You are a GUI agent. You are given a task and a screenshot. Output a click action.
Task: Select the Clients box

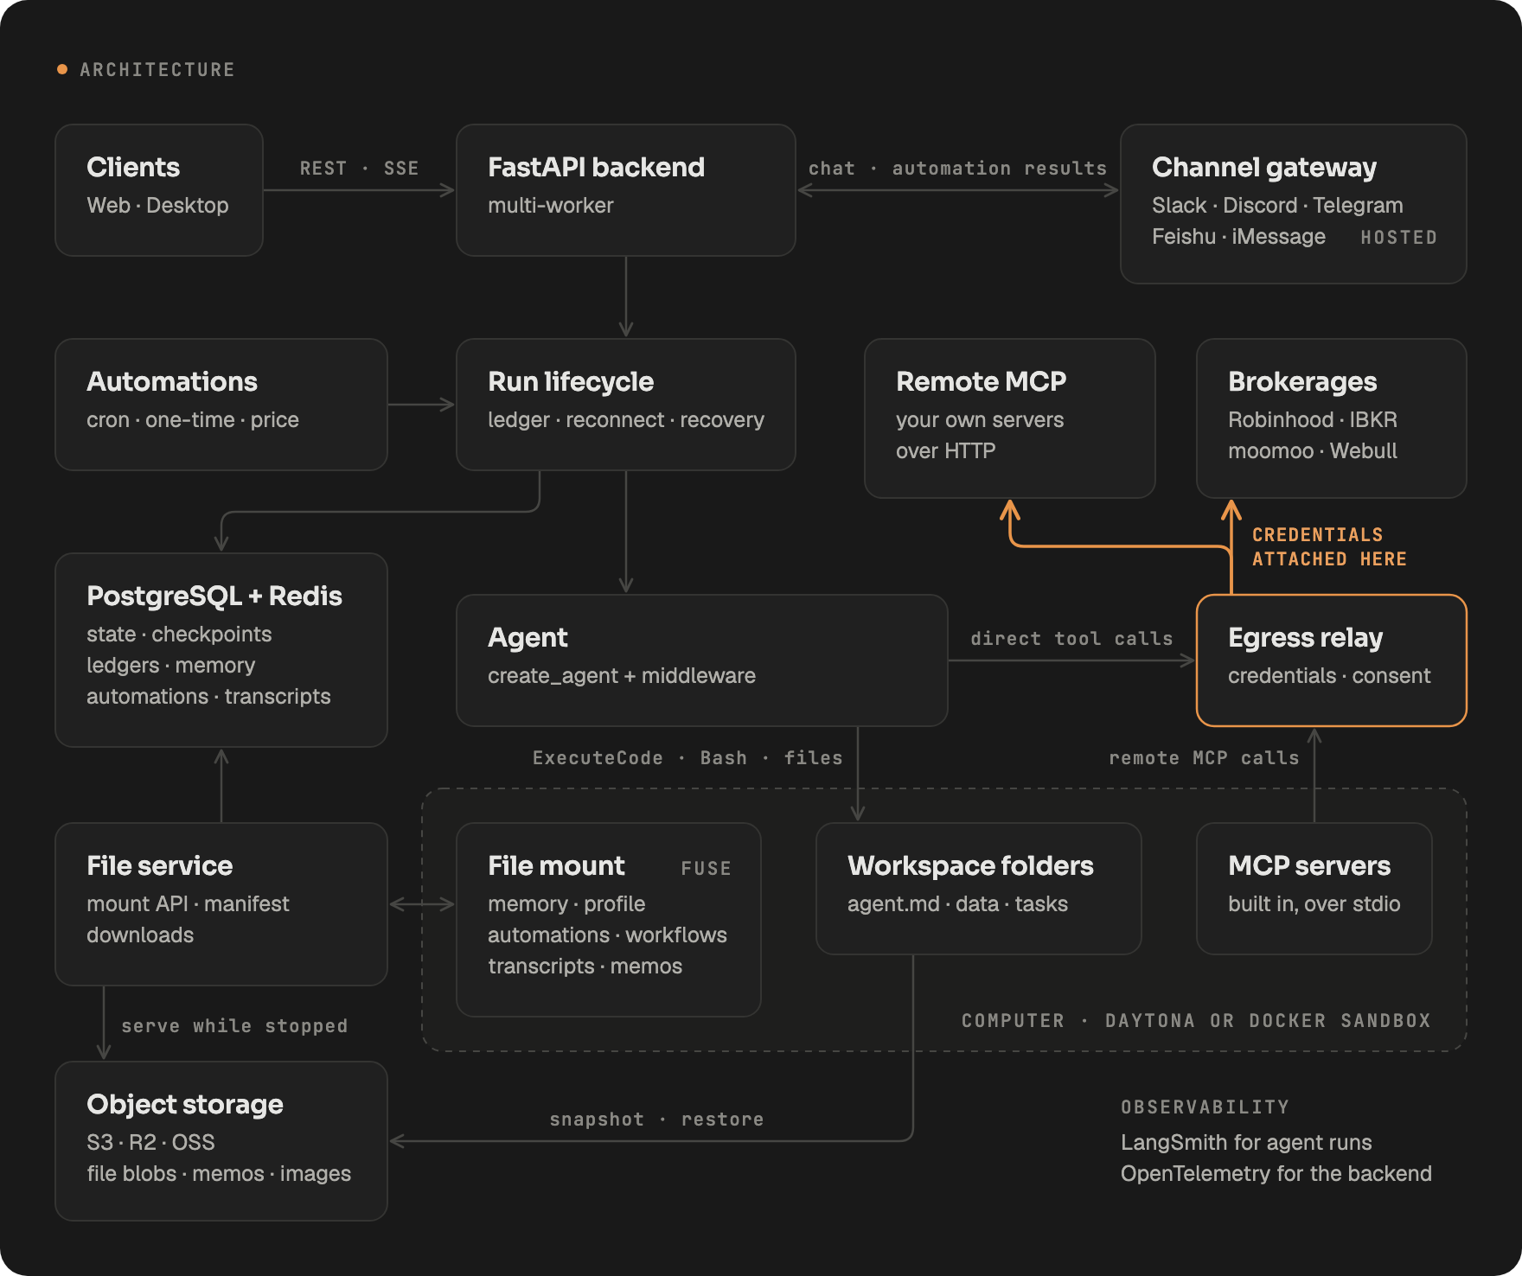pyautogui.click(x=159, y=190)
